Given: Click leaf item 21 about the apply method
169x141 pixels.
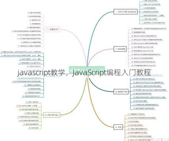Looking at the screenshot, I should pos(147,40).
